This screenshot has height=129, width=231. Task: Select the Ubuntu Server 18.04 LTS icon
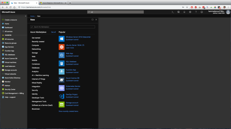(x=62, y=47)
